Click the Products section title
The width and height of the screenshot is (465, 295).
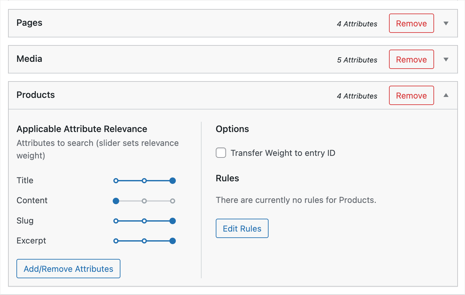pos(36,95)
